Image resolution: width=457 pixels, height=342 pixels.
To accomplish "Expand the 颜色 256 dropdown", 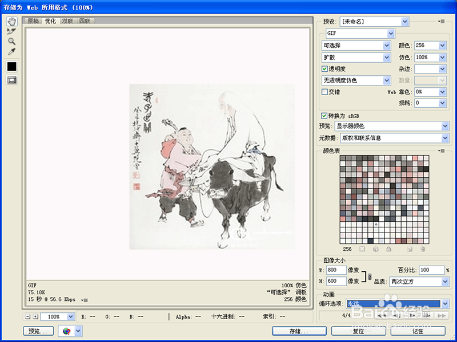I will click(x=442, y=46).
